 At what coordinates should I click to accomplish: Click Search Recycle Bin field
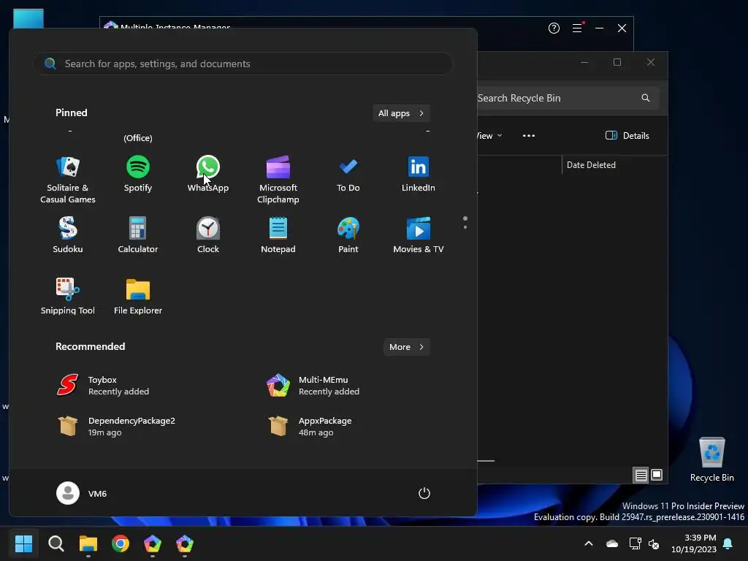point(568,98)
